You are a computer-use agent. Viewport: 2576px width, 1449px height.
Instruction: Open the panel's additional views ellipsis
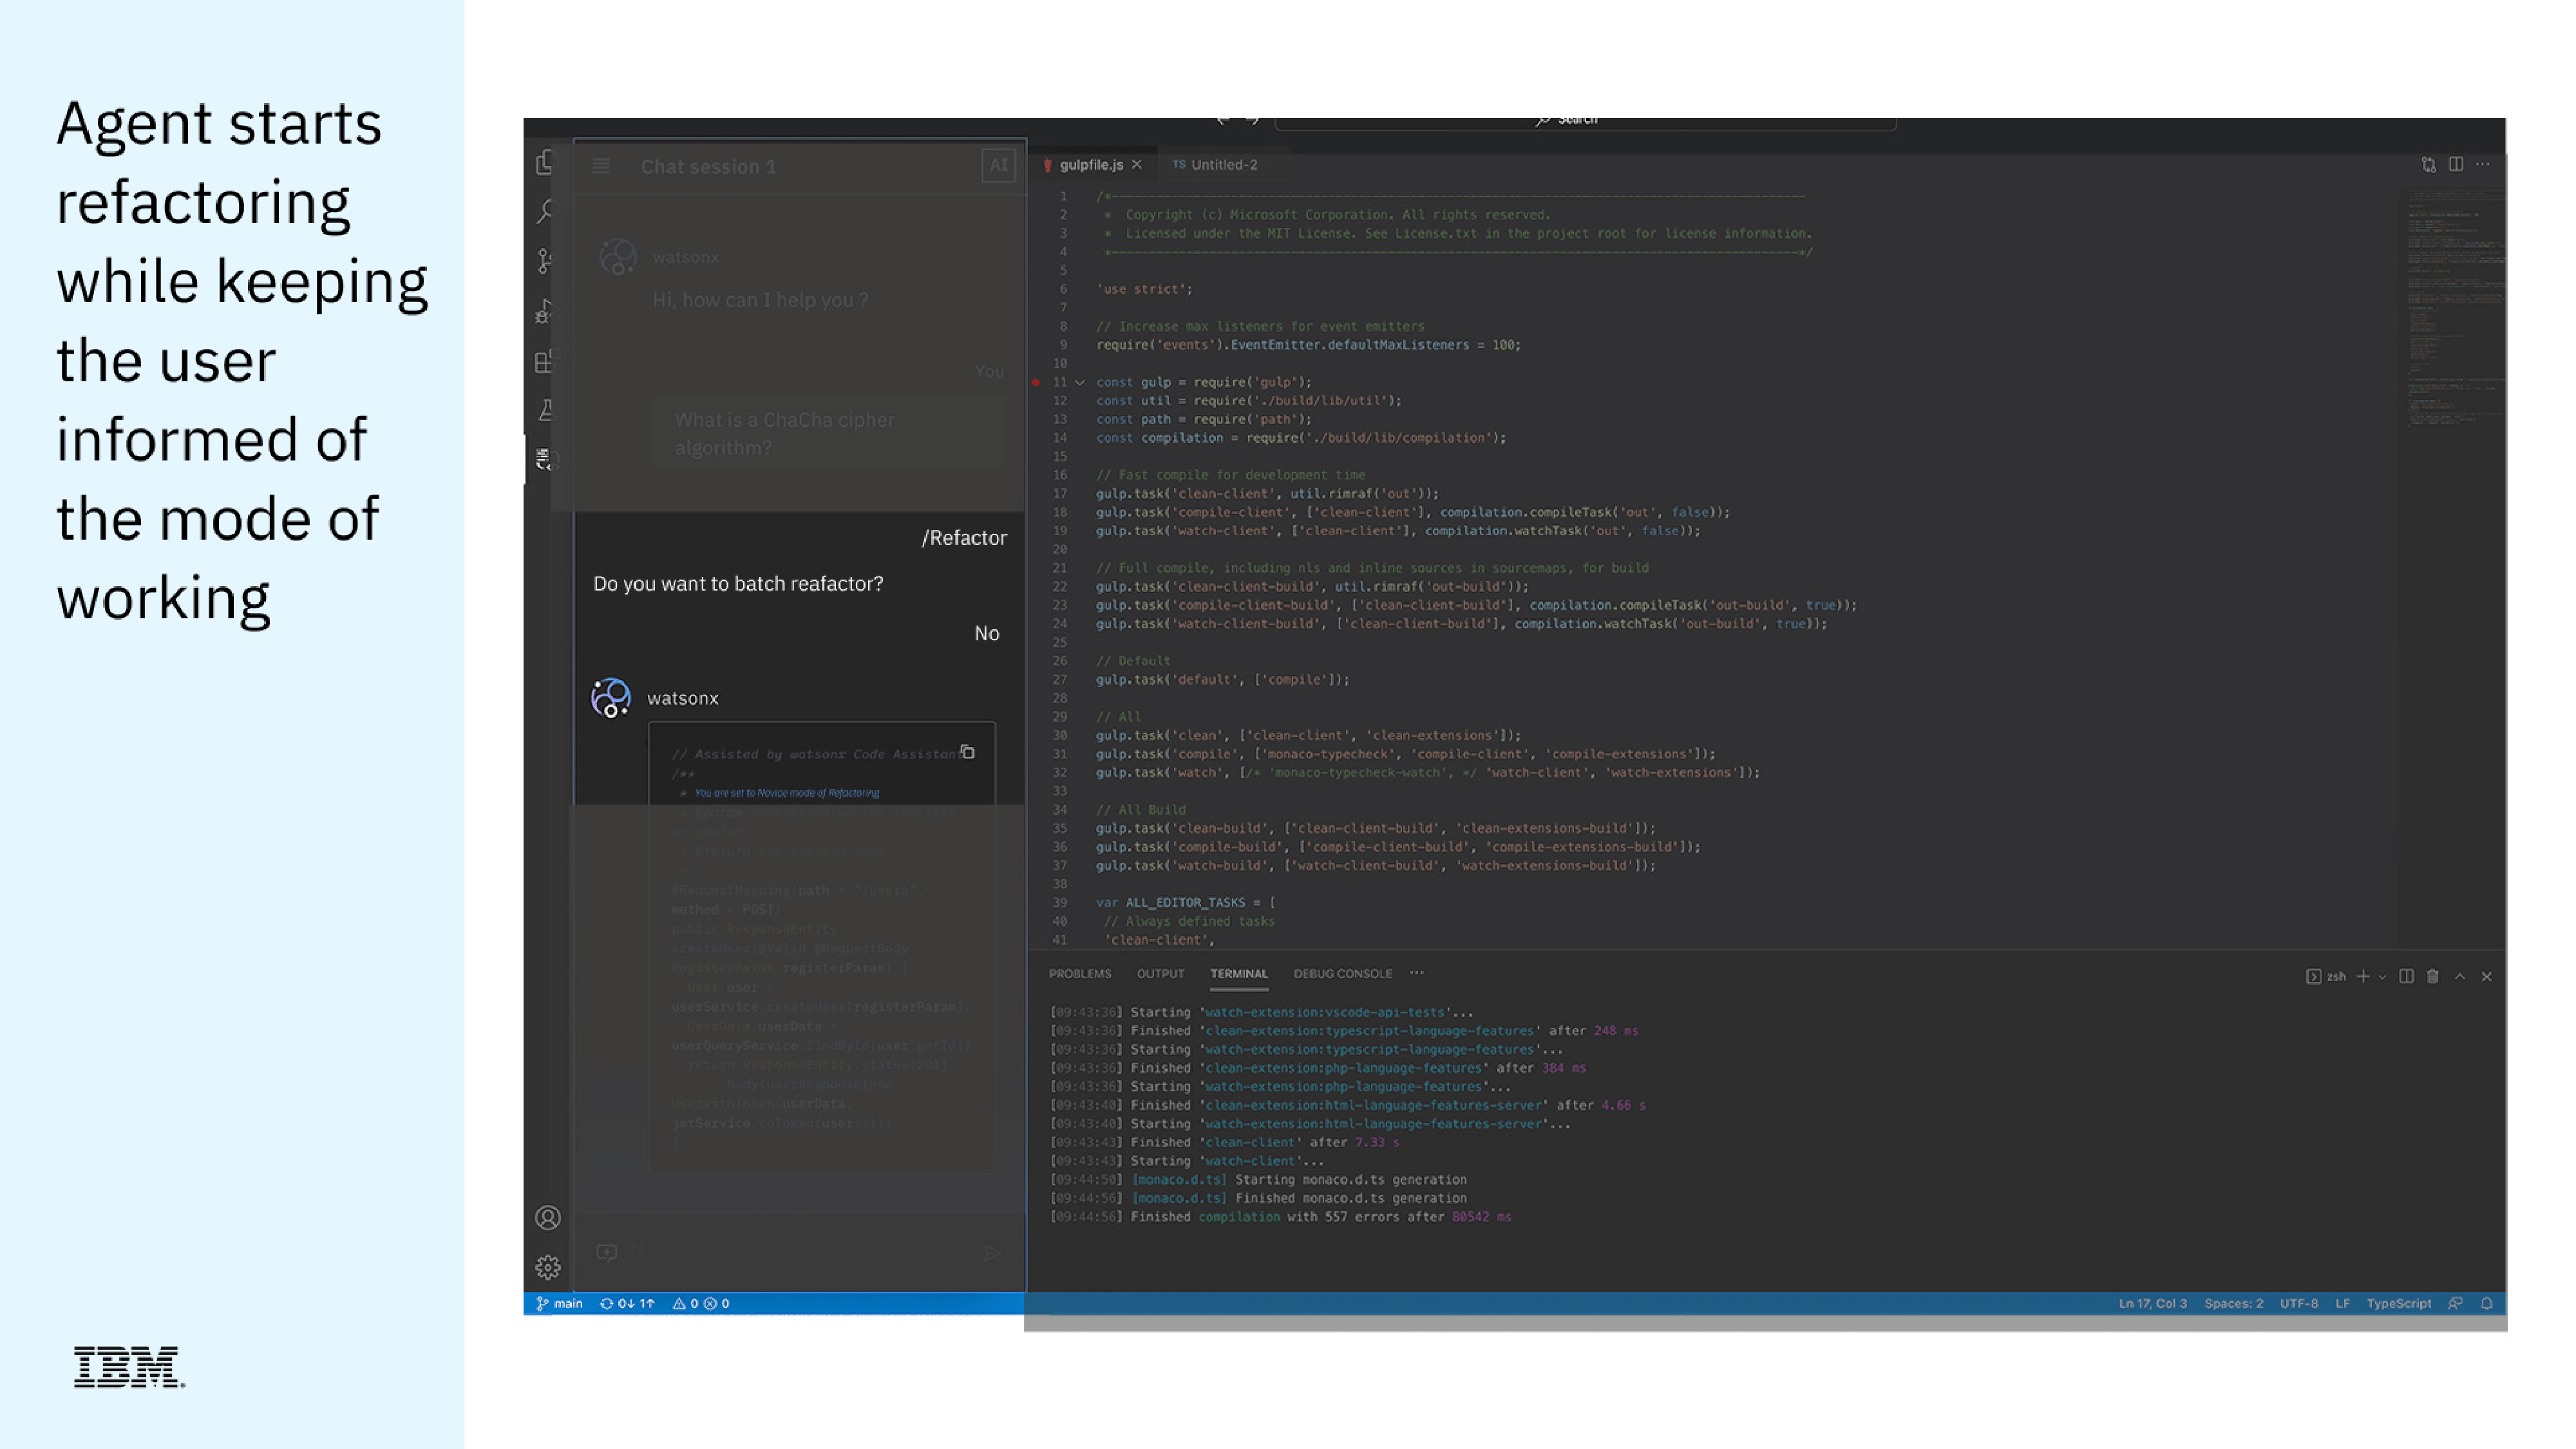coord(1417,973)
